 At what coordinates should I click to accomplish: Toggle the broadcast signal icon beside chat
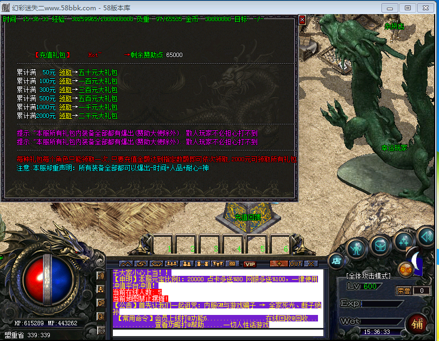[x=101, y=330]
